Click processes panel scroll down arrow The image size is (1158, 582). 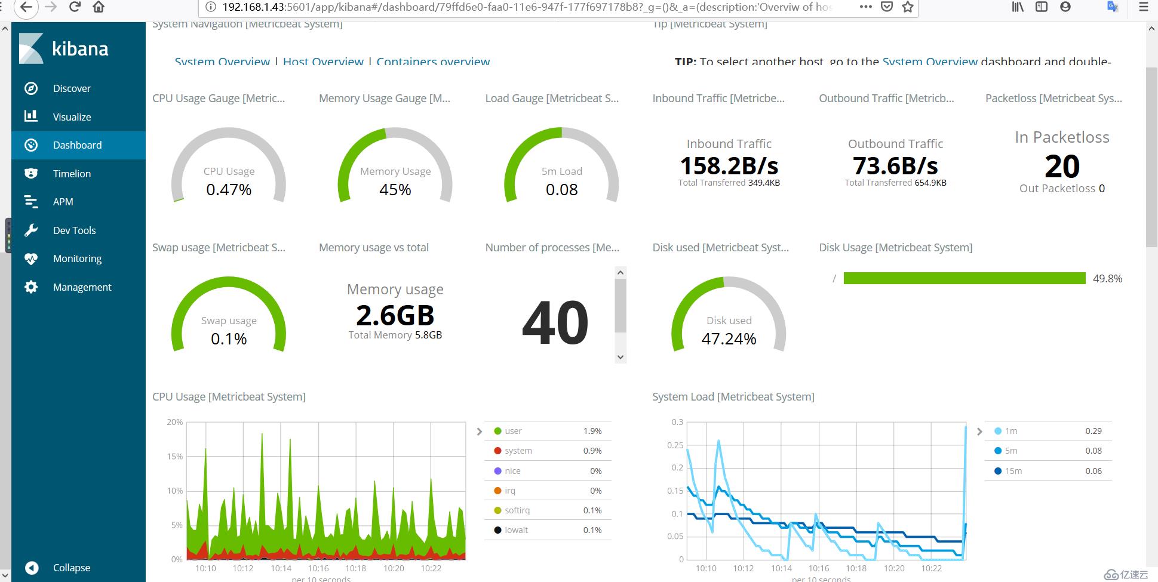621,357
